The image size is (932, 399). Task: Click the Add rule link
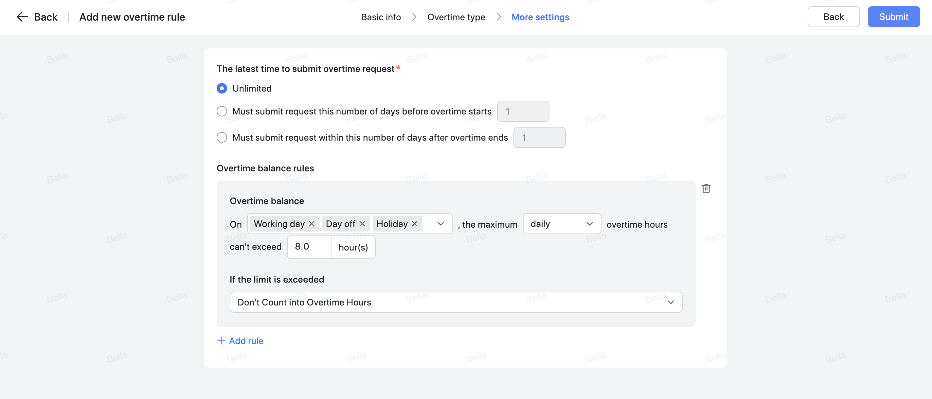(246, 340)
